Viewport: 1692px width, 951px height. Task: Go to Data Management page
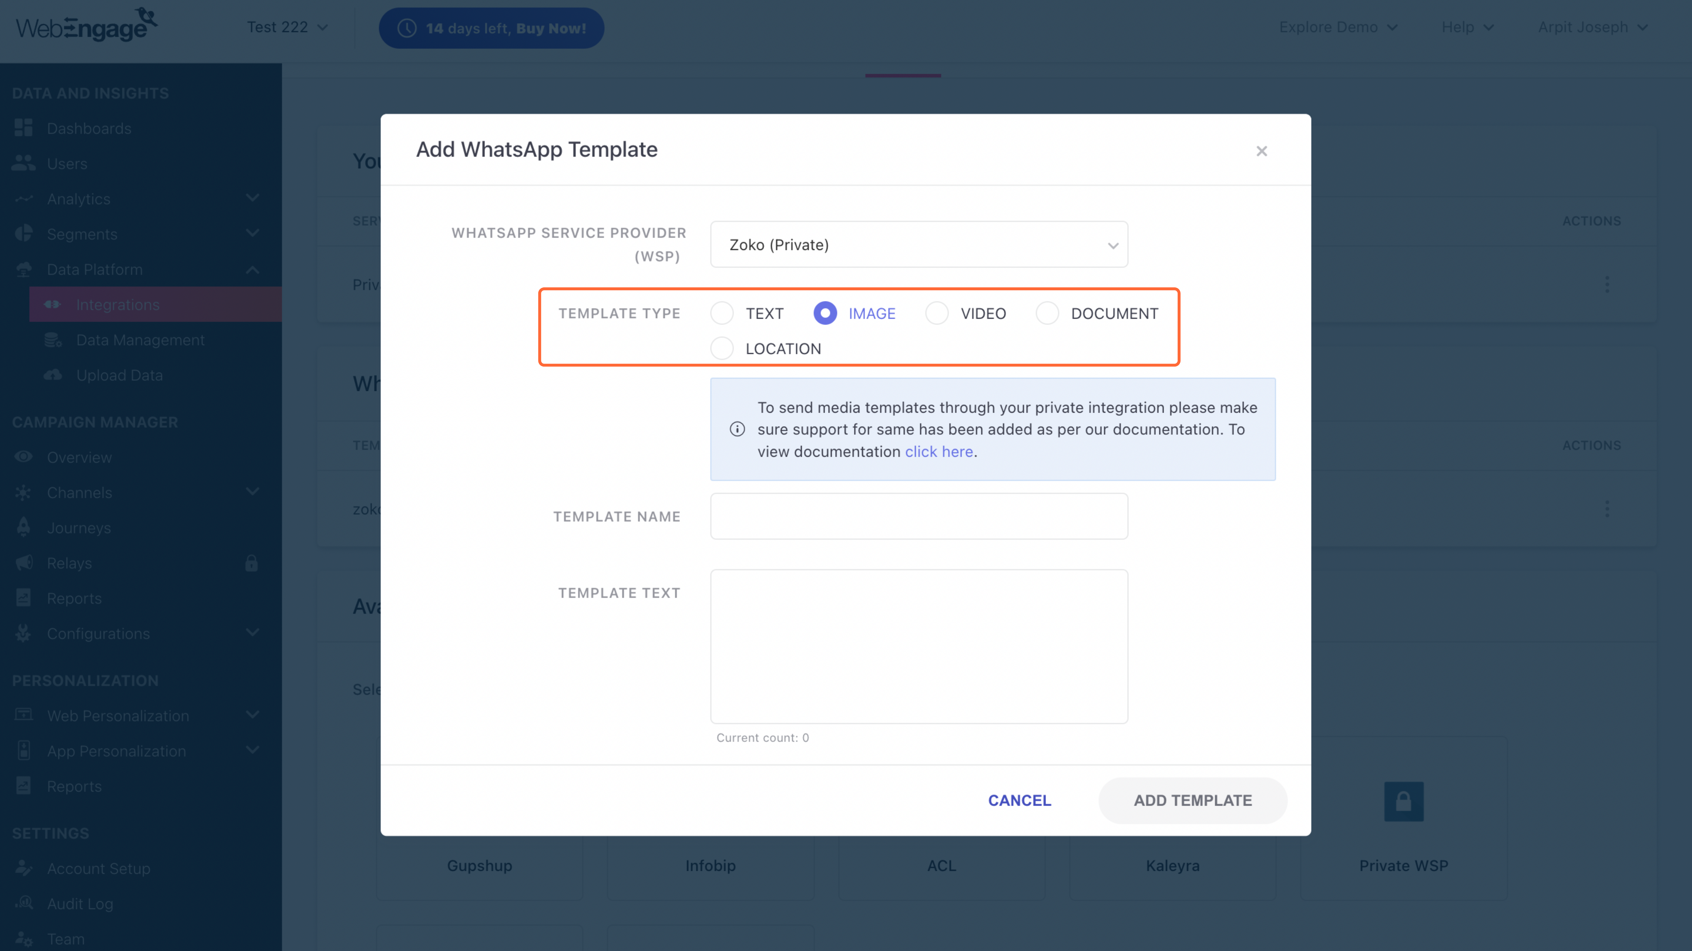[x=141, y=340]
